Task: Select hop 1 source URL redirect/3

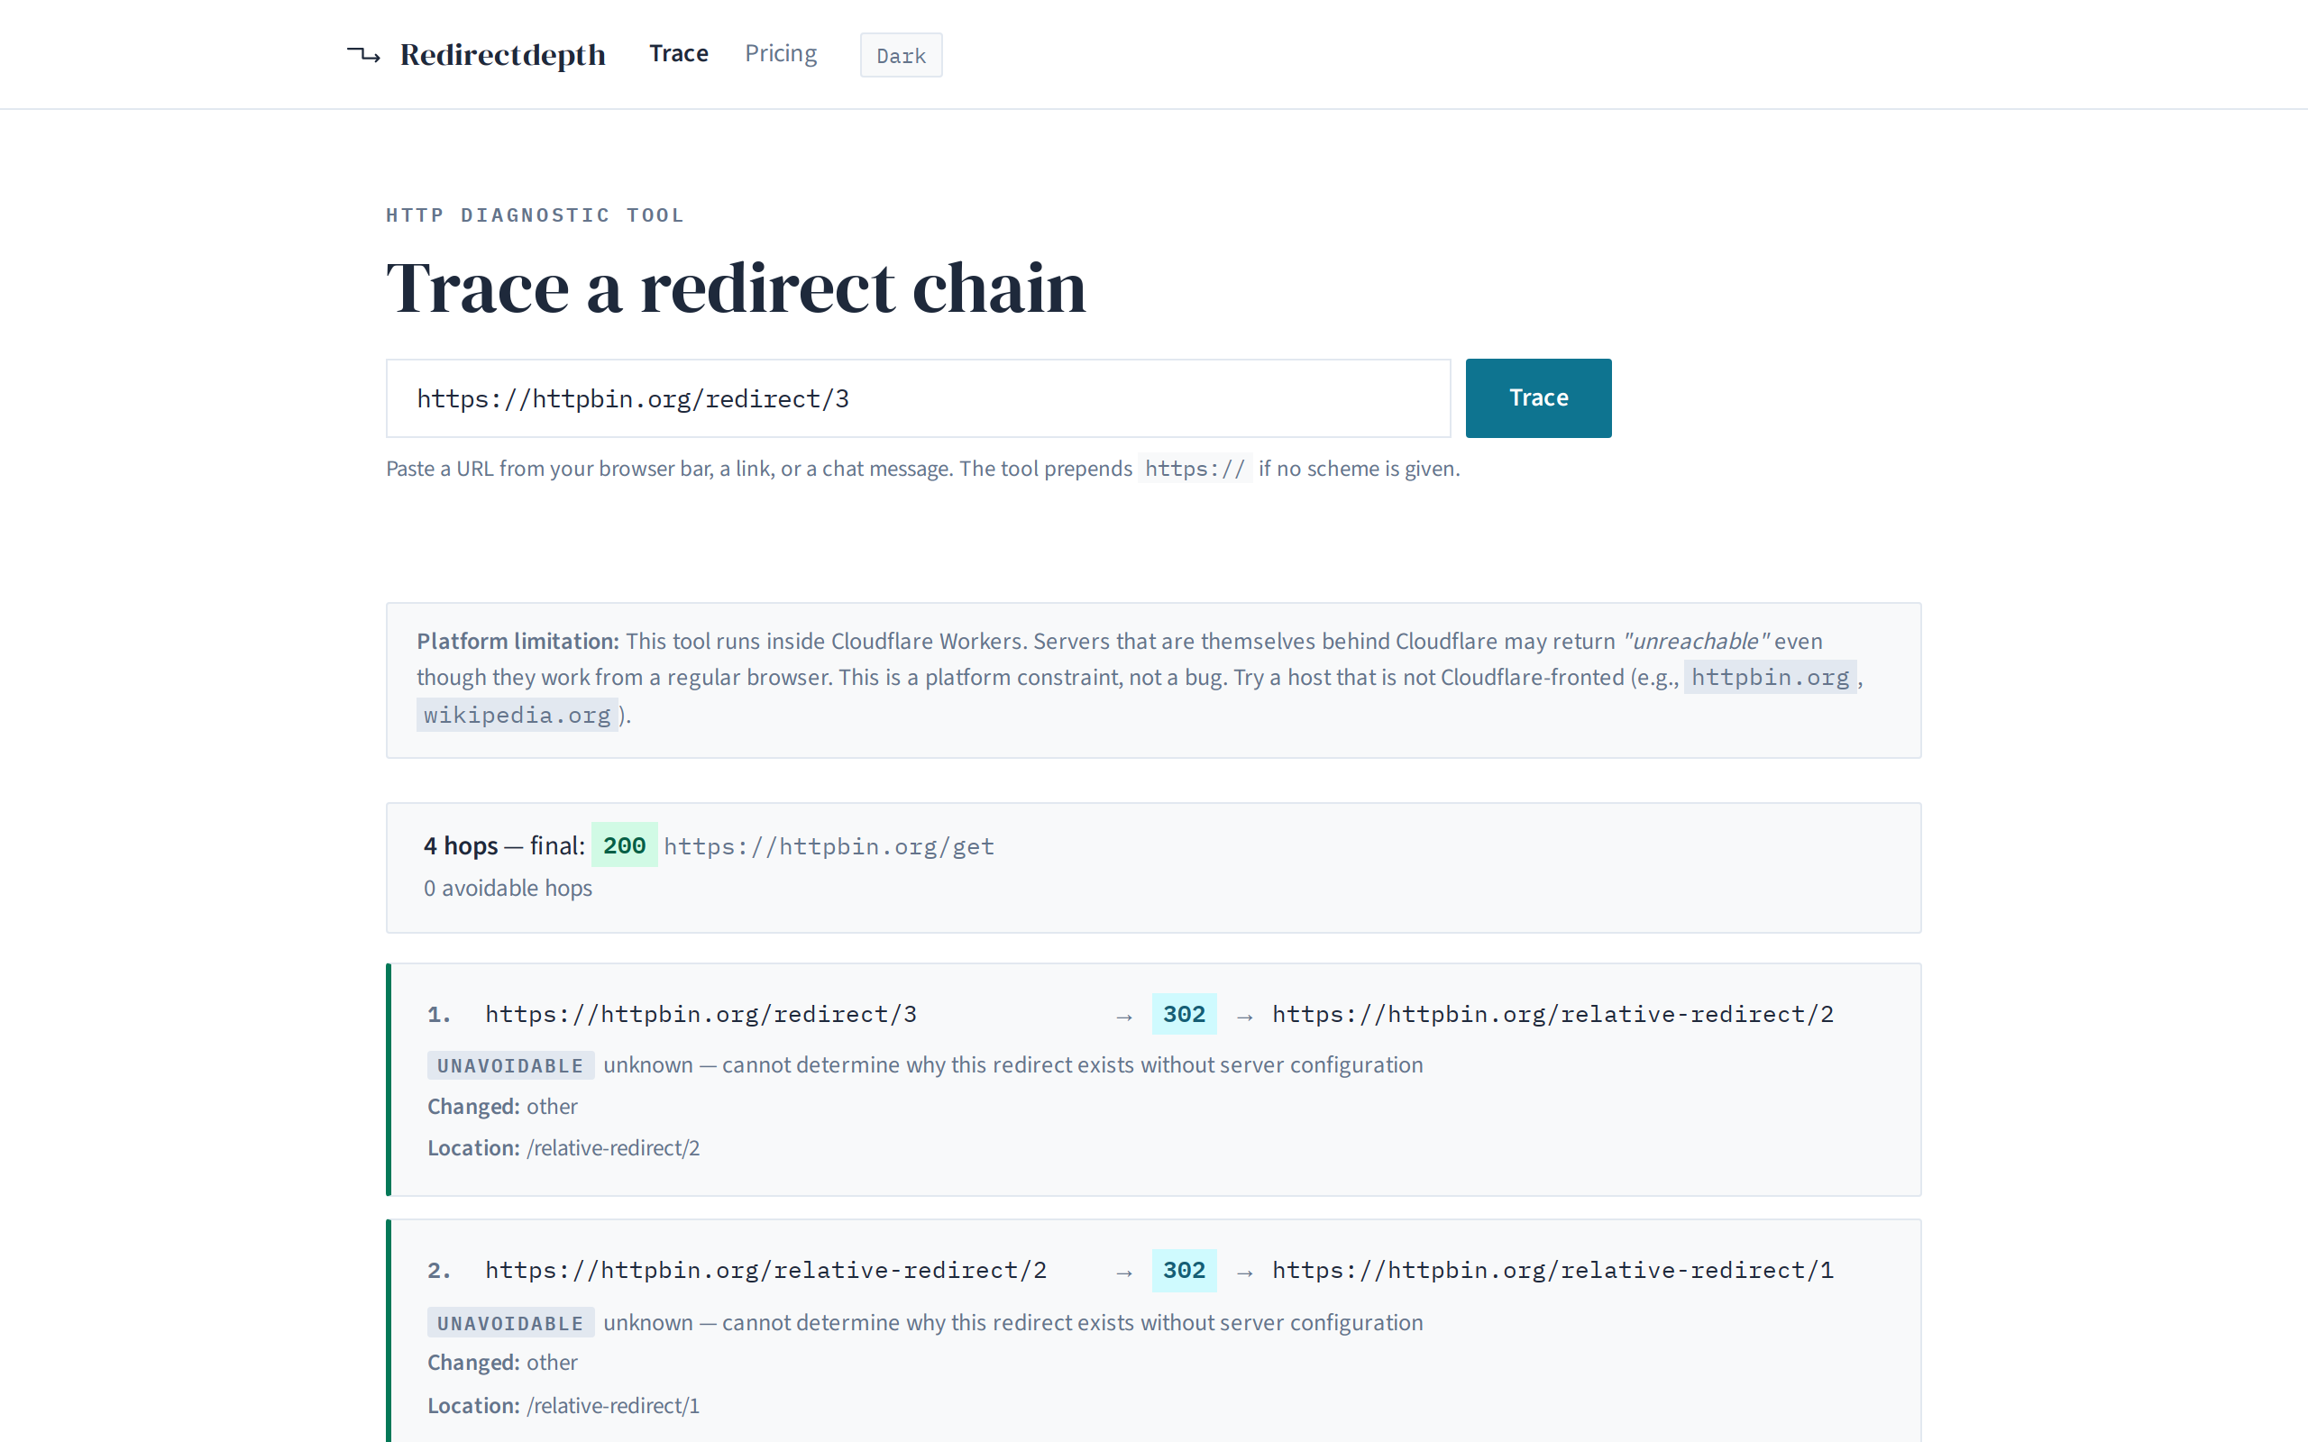Action: (701, 1014)
